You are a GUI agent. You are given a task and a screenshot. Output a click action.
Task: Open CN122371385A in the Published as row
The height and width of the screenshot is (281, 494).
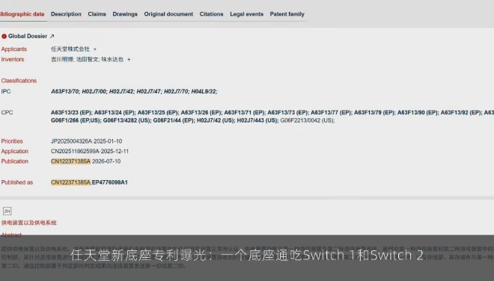click(x=70, y=182)
